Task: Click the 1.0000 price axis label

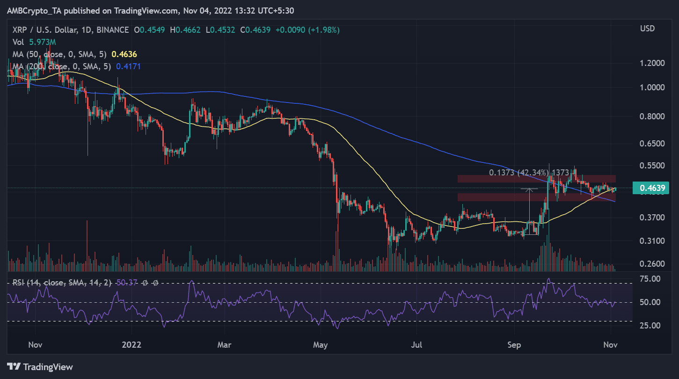Action: [651, 87]
